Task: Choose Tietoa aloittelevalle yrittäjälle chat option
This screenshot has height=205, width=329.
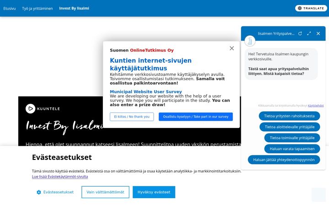Action: click(x=290, y=127)
